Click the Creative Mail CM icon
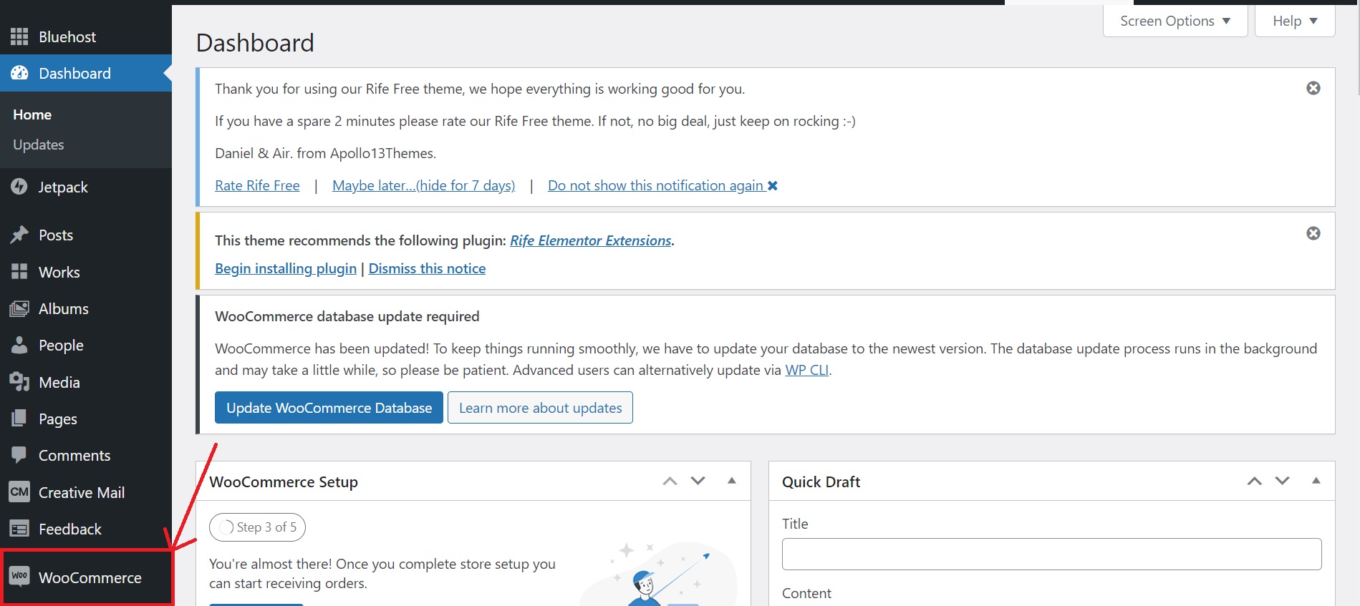This screenshot has width=1360, height=606. [x=19, y=492]
